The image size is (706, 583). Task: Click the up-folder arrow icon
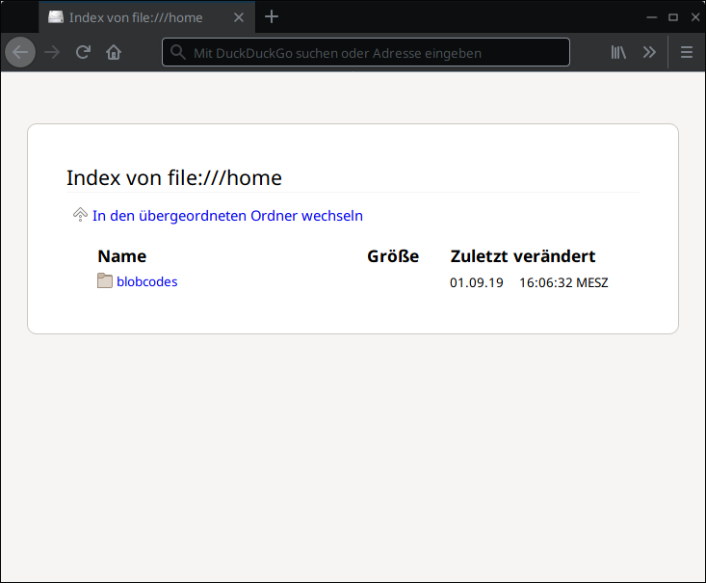80,215
